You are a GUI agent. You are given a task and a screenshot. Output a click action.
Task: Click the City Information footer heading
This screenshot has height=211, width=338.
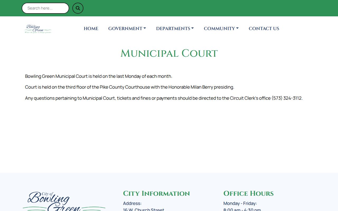[x=156, y=193]
